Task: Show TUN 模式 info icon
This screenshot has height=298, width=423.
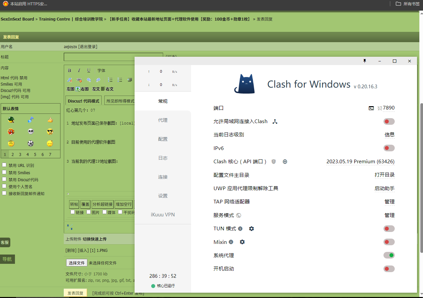Action: 240,229
